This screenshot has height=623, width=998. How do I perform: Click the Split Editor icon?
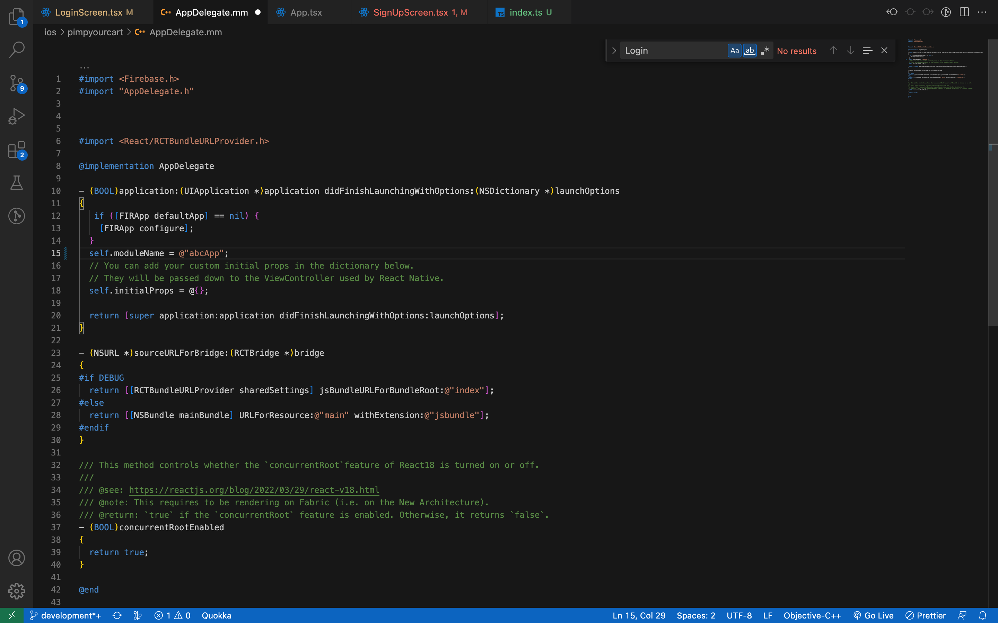coord(964,12)
